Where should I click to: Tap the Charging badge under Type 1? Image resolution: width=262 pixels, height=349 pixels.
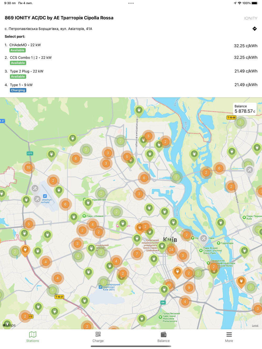[x=18, y=90]
